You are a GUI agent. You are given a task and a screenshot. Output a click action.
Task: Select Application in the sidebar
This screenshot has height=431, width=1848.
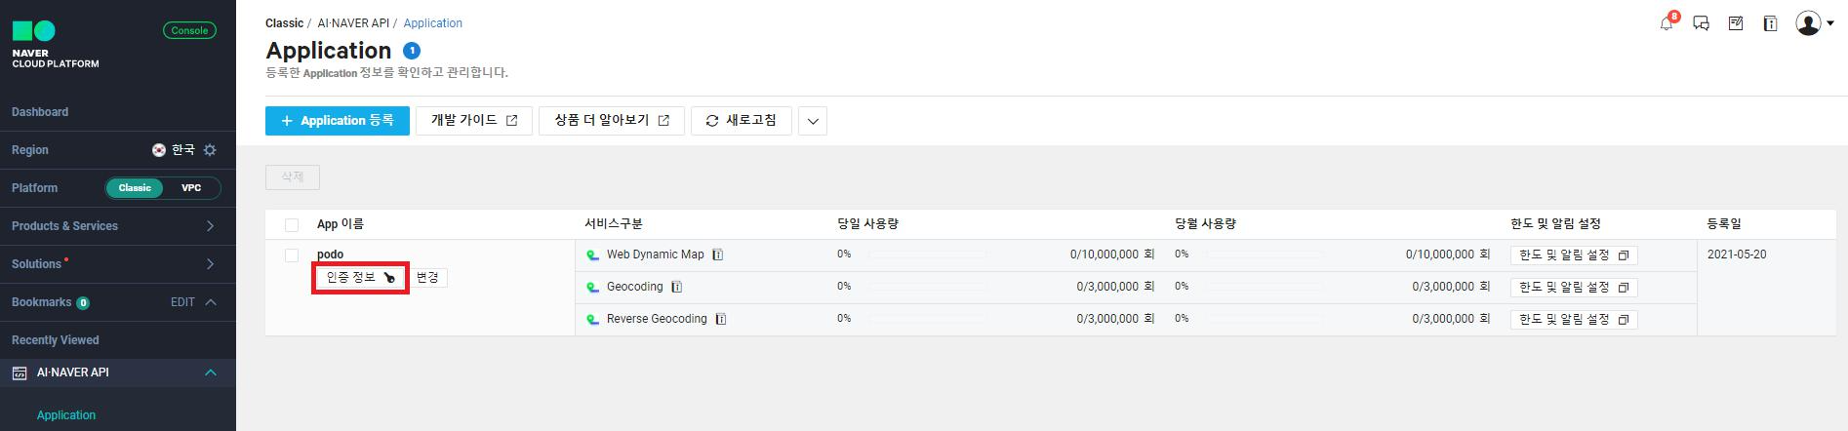pyautogui.click(x=66, y=415)
